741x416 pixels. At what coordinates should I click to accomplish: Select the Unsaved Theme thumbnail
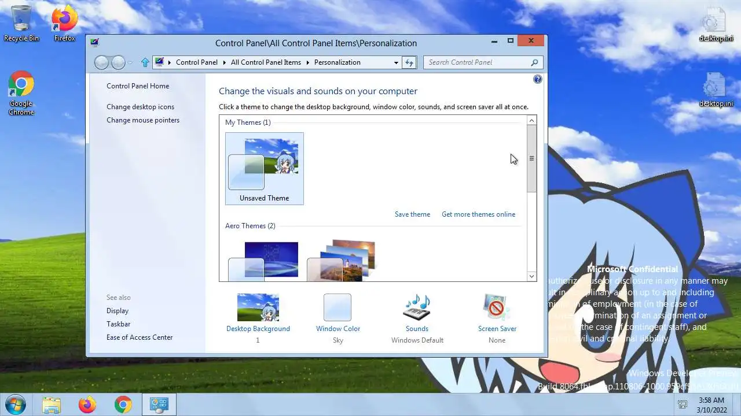[265, 169]
